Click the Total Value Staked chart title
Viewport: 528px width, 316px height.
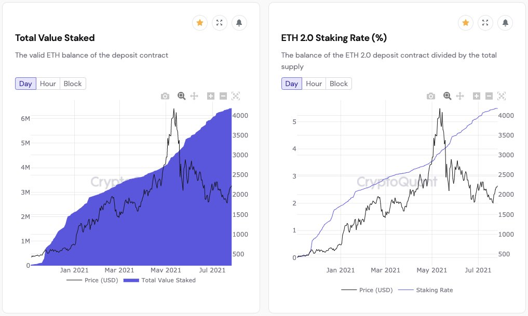tap(54, 38)
